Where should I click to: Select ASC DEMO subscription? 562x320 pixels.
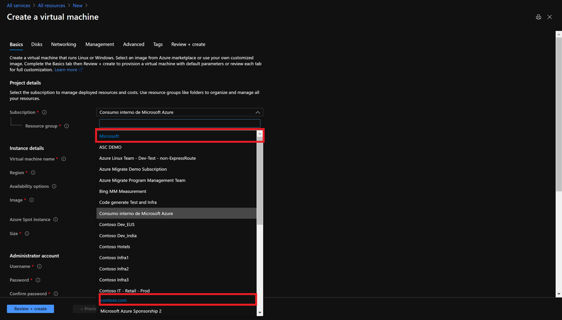(x=177, y=147)
